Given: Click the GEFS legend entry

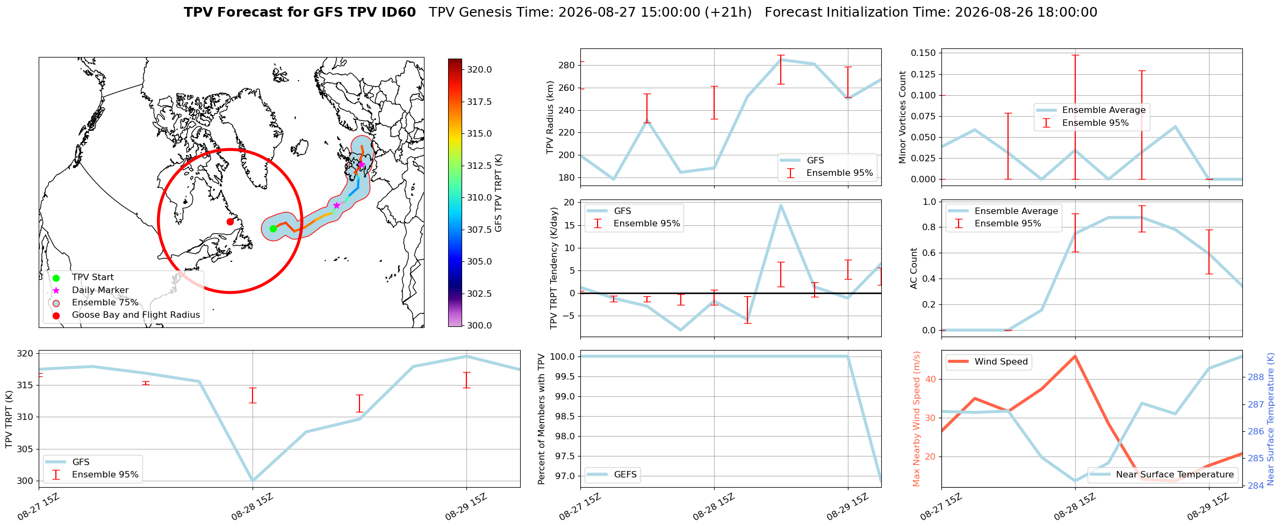Looking at the screenshot, I should pyautogui.click(x=612, y=475).
